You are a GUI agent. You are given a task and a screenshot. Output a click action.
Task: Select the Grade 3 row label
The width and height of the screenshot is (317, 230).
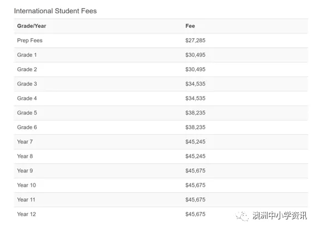(27, 84)
